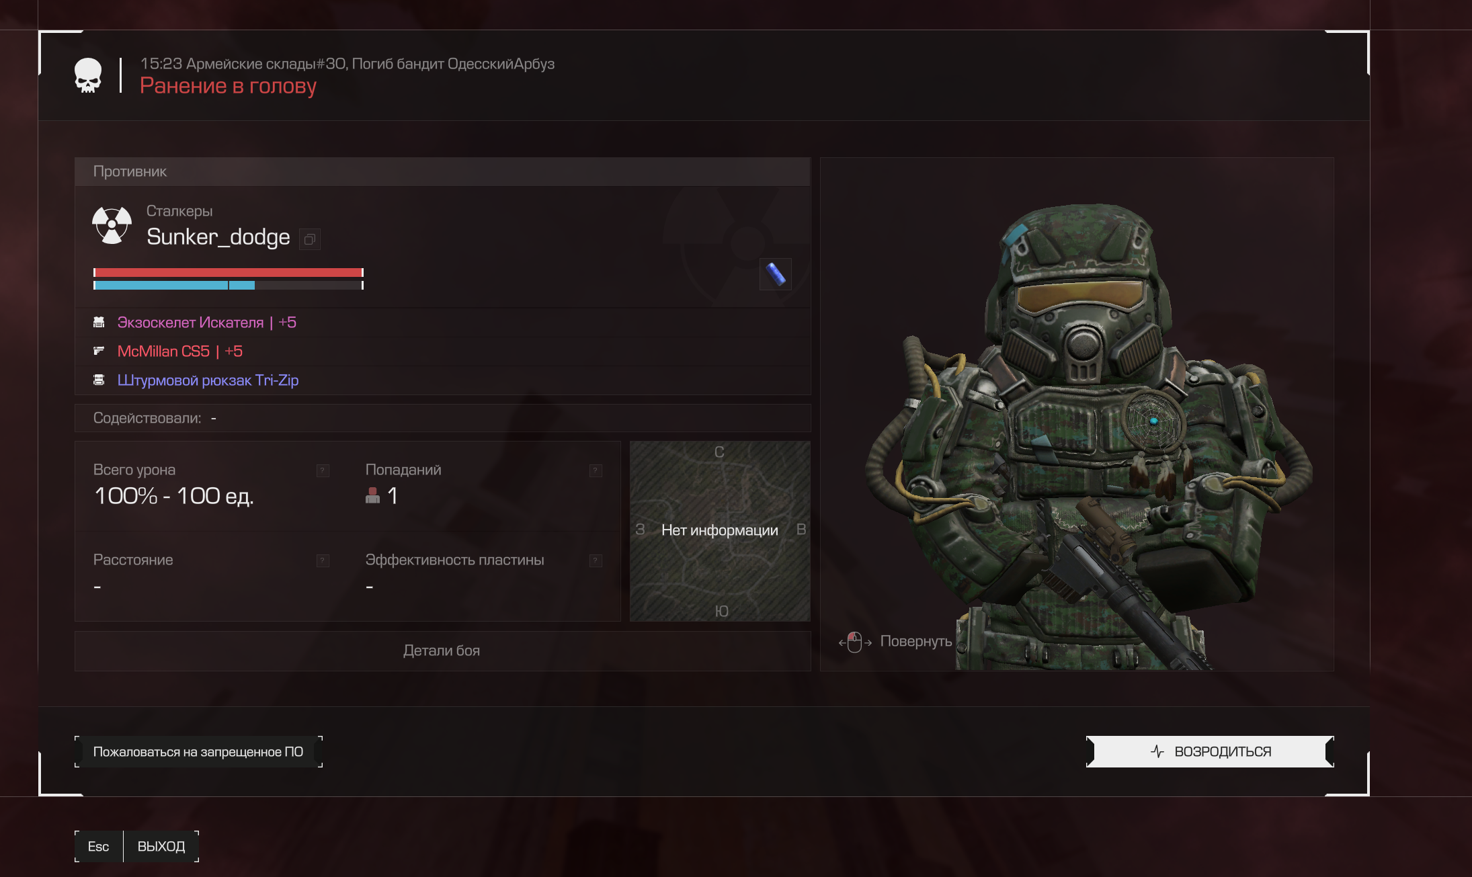1472x877 pixels.
Task: Copy the Sunker_dodge nickname
Action: click(309, 239)
